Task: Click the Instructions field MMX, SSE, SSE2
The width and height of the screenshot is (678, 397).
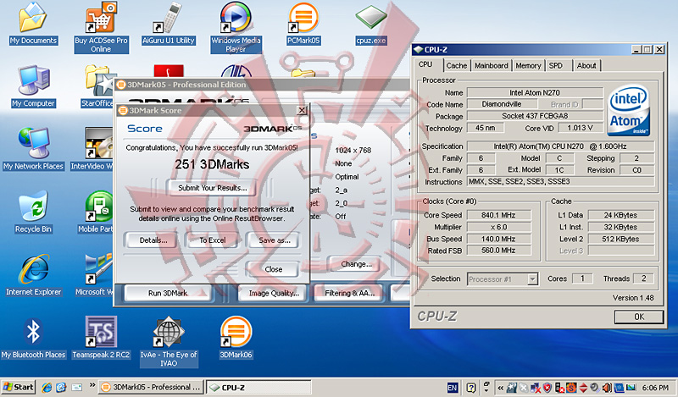Action: (x=561, y=182)
